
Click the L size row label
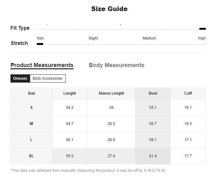point(31,140)
